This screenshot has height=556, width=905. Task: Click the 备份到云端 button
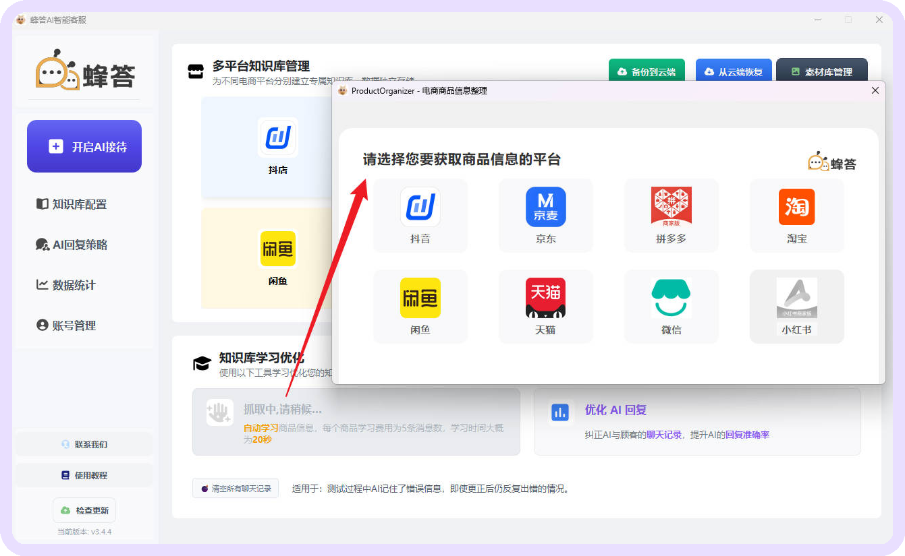(647, 72)
